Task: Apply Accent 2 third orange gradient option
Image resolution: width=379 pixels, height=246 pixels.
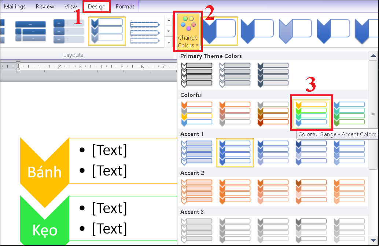Action: tap(273, 192)
